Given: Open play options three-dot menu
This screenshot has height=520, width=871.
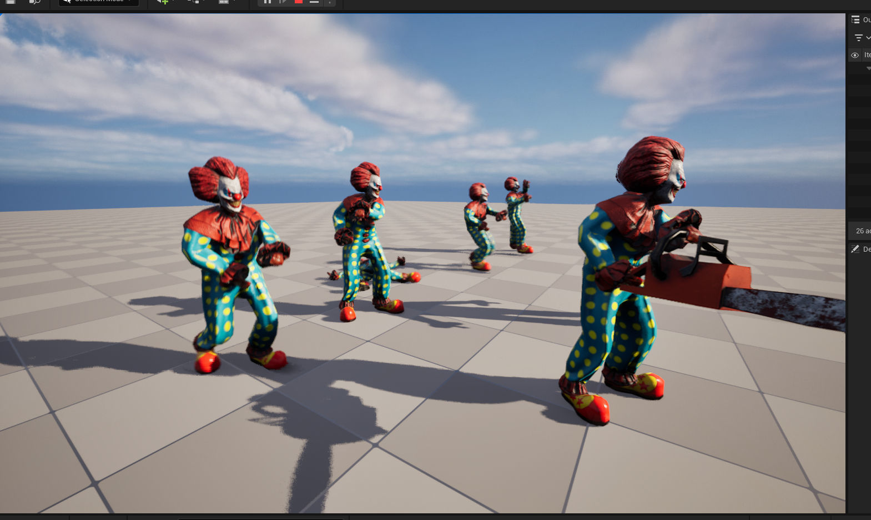Looking at the screenshot, I should point(330,2).
